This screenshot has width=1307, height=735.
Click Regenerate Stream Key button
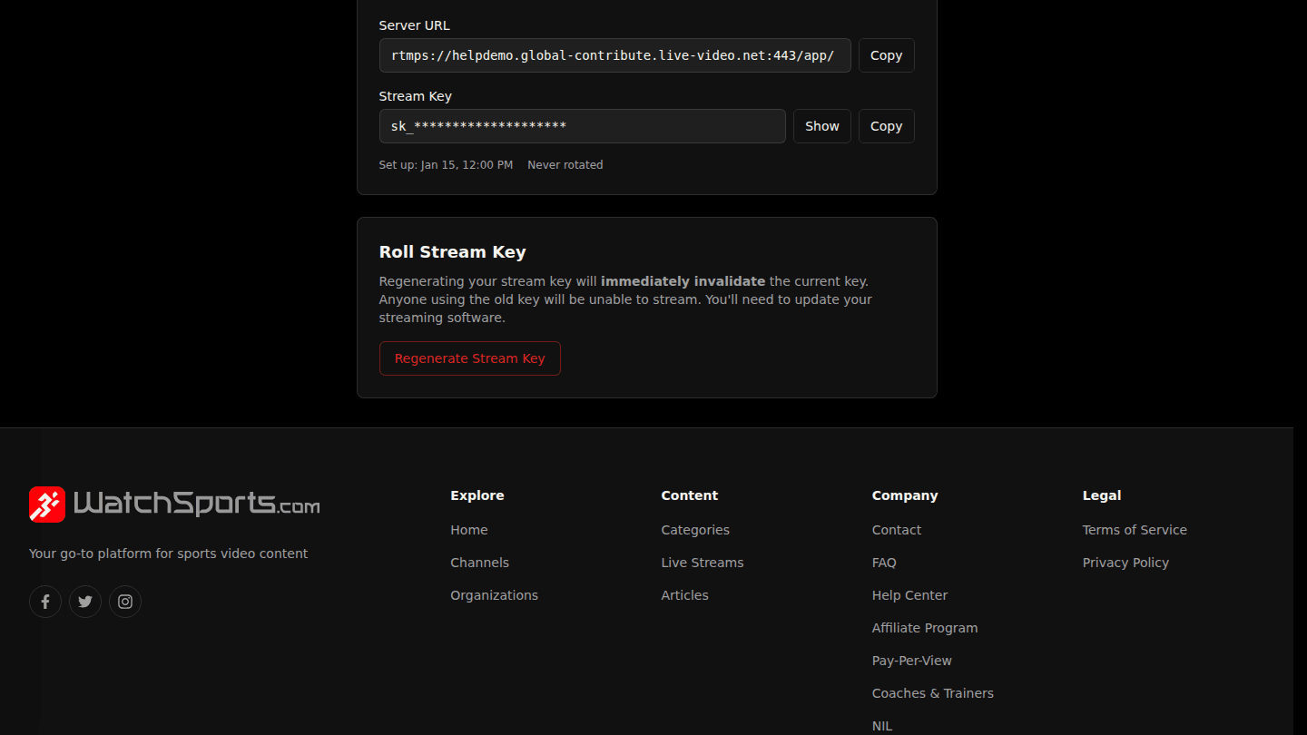pos(470,358)
